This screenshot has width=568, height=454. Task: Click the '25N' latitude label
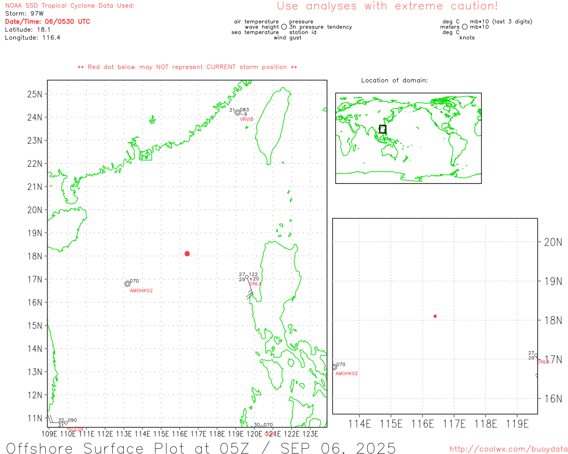(35, 94)
